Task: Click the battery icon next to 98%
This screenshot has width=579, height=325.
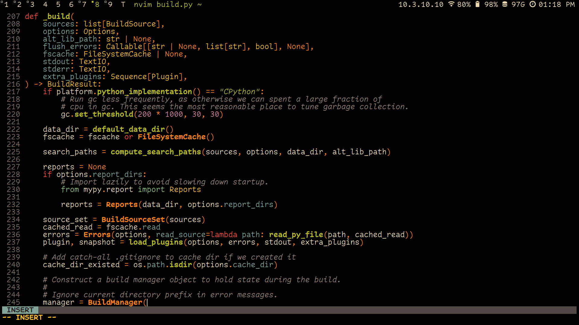Action: [477, 5]
